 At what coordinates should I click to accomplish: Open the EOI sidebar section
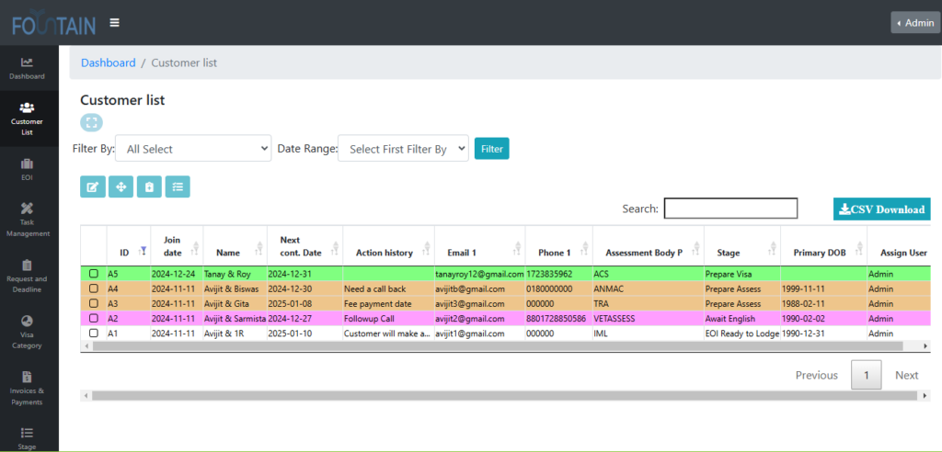tap(27, 169)
